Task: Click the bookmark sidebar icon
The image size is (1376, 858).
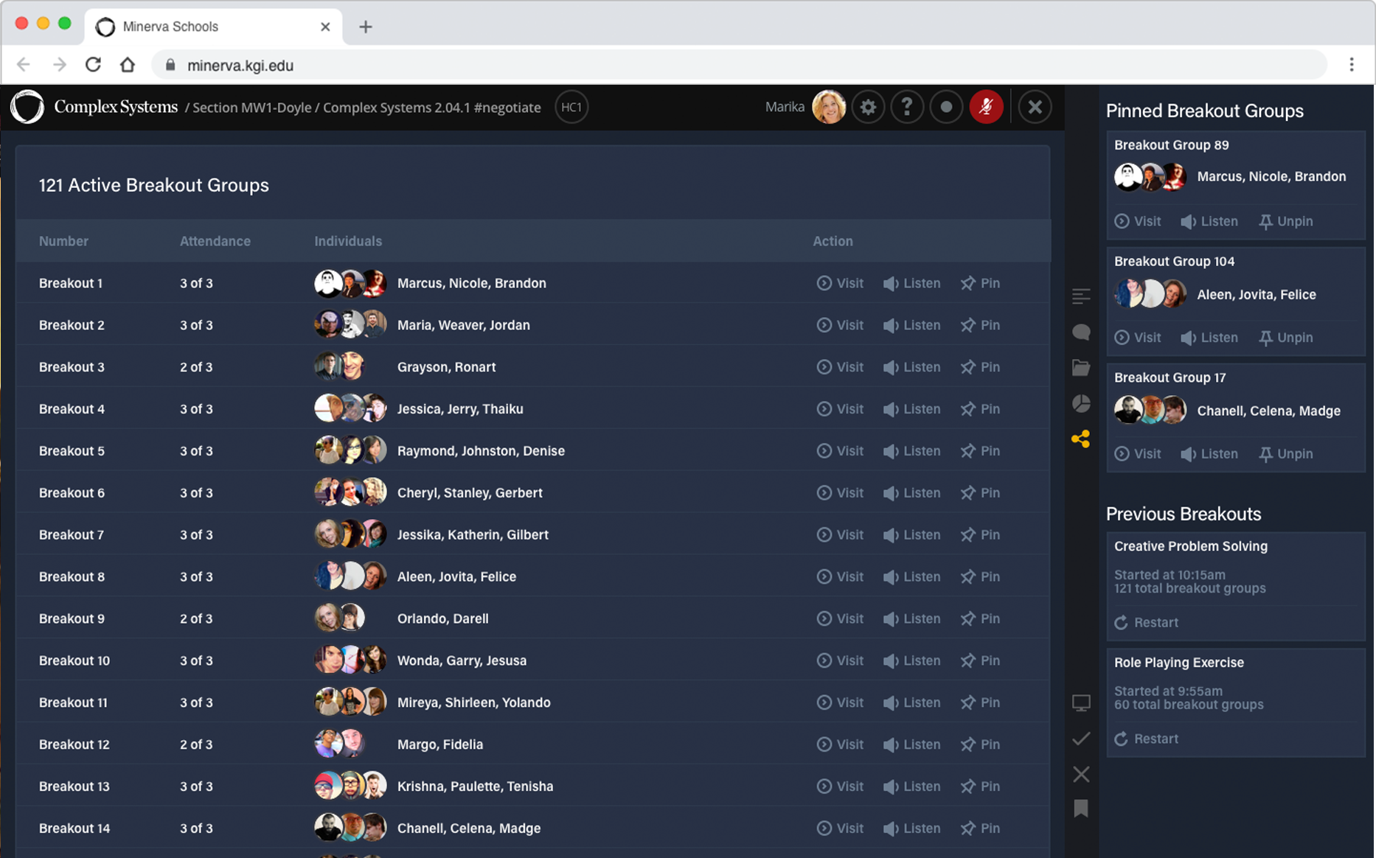Action: coord(1081,809)
